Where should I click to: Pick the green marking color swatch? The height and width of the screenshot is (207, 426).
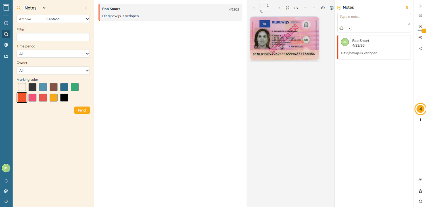75,87
